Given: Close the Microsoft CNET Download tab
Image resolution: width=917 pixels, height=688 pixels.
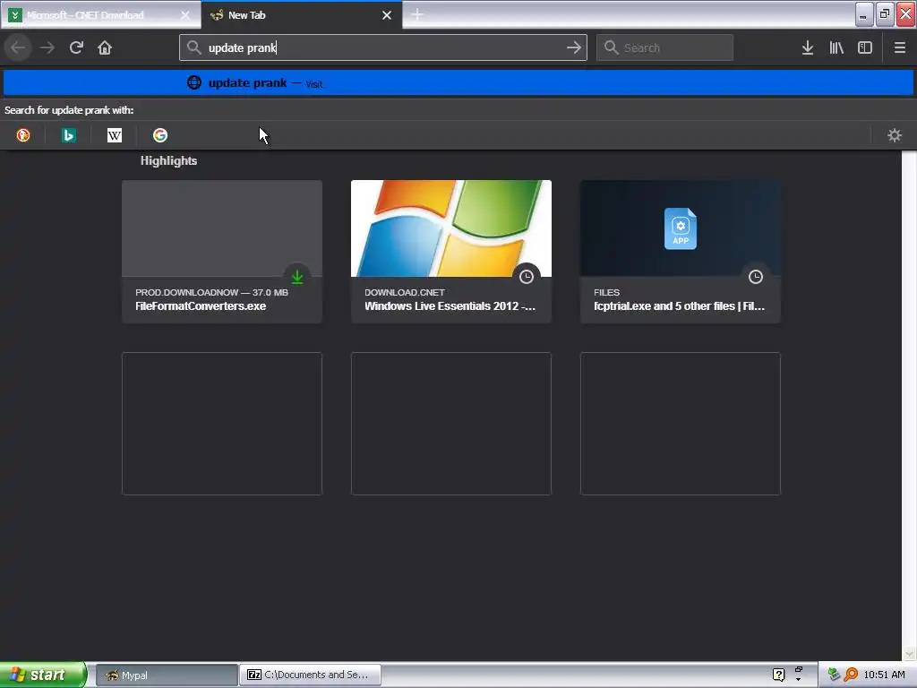Looking at the screenshot, I should coord(185,15).
